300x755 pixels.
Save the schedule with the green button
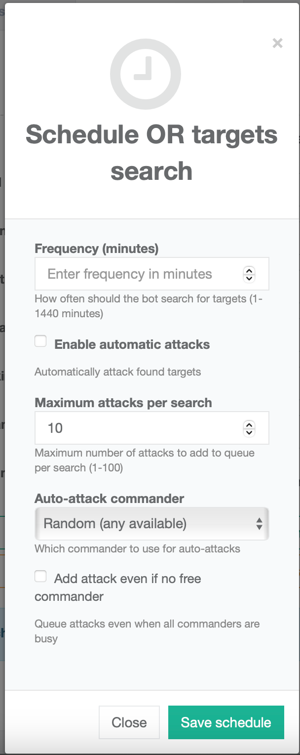[x=226, y=722]
